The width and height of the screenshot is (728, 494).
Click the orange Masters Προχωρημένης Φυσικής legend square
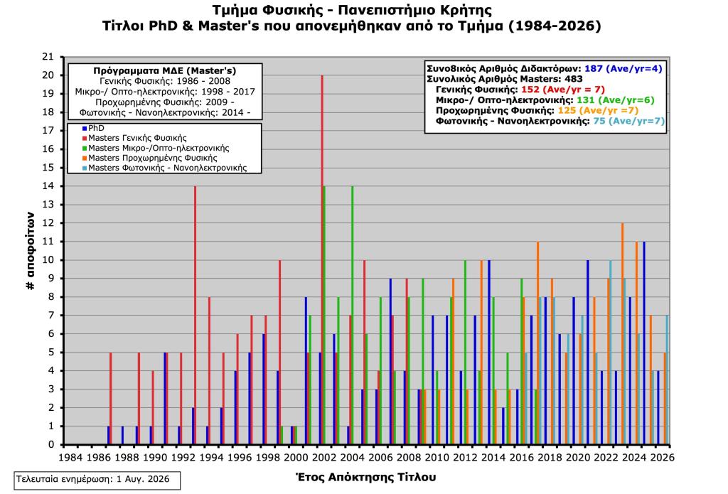tap(85, 159)
